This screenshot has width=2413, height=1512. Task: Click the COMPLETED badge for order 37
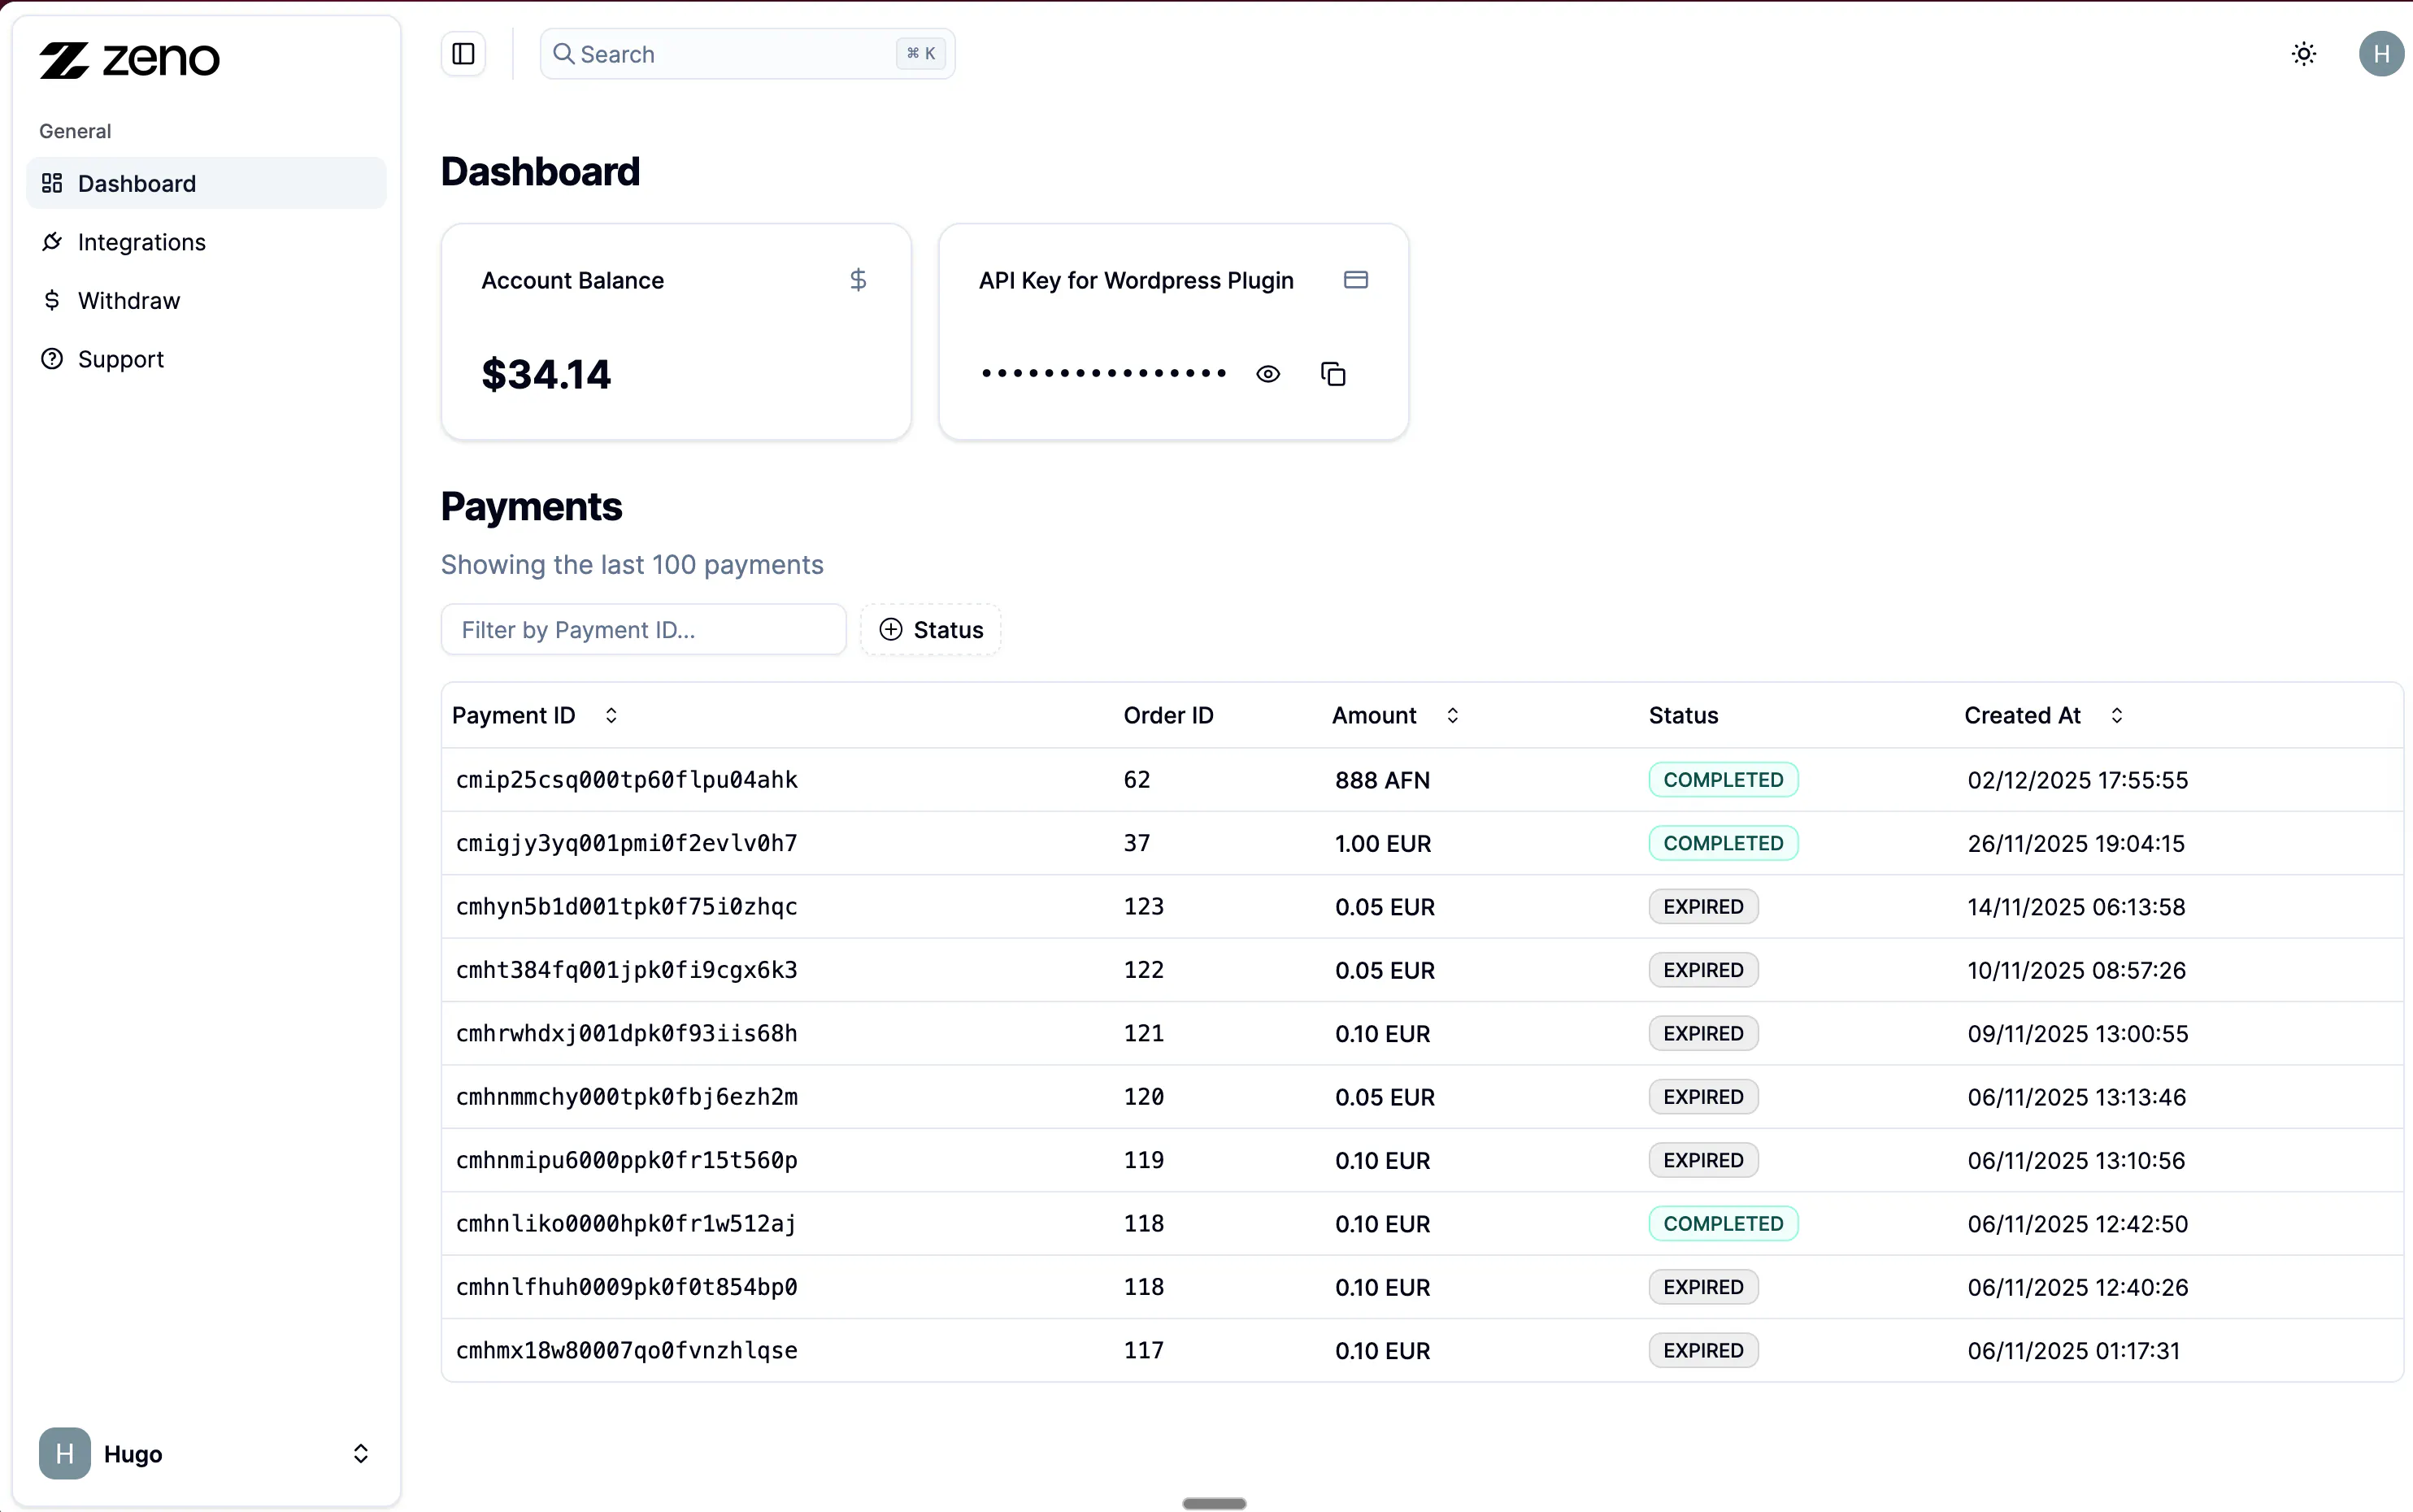pyautogui.click(x=1723, y=843)
